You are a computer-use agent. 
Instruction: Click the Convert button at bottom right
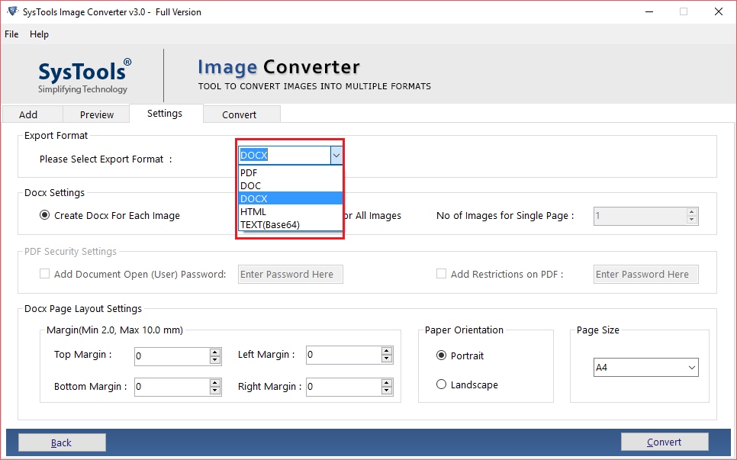tap(665, 442)
